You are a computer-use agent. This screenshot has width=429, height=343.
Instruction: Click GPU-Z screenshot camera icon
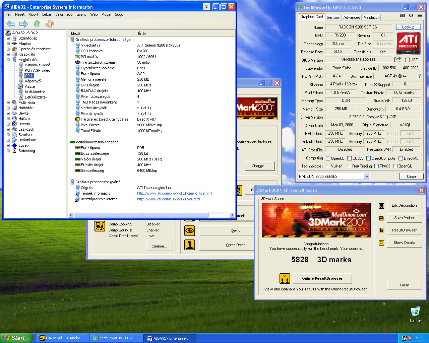click(403, 15)
